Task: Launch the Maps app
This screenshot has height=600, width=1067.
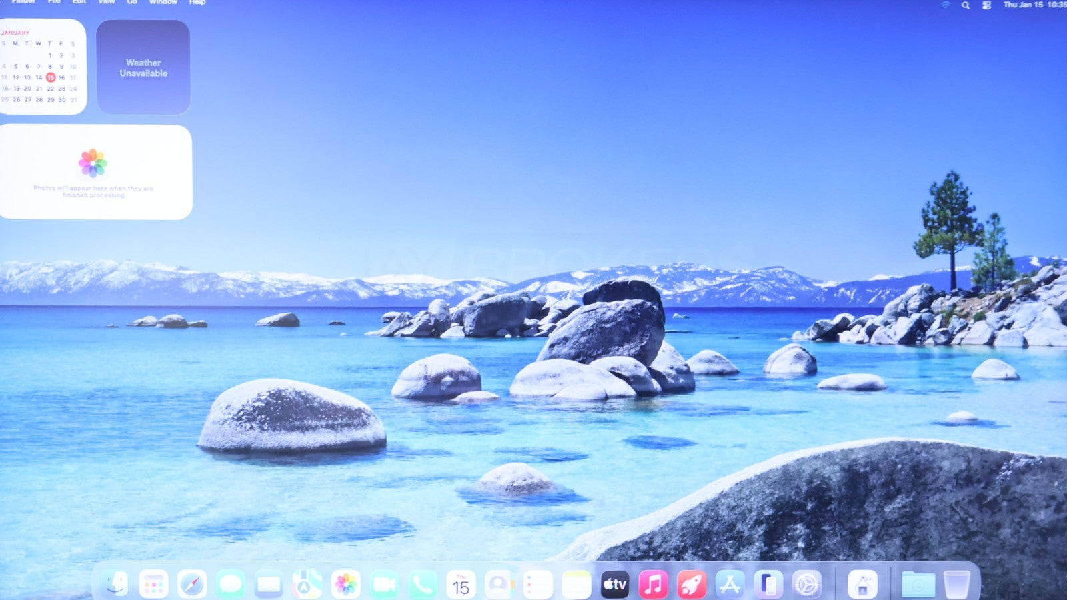Action: pyautogui.click(x=307, y=585)
